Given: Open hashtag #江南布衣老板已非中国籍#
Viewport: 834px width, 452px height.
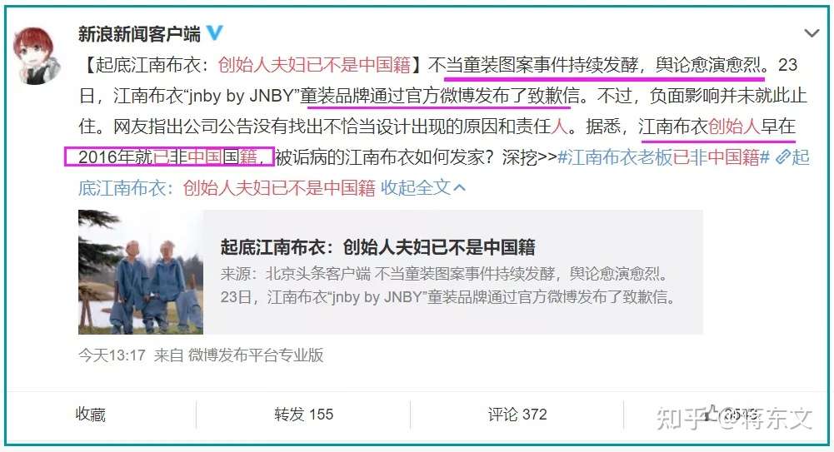Looking at the screenshot, I should coord(663,157).
